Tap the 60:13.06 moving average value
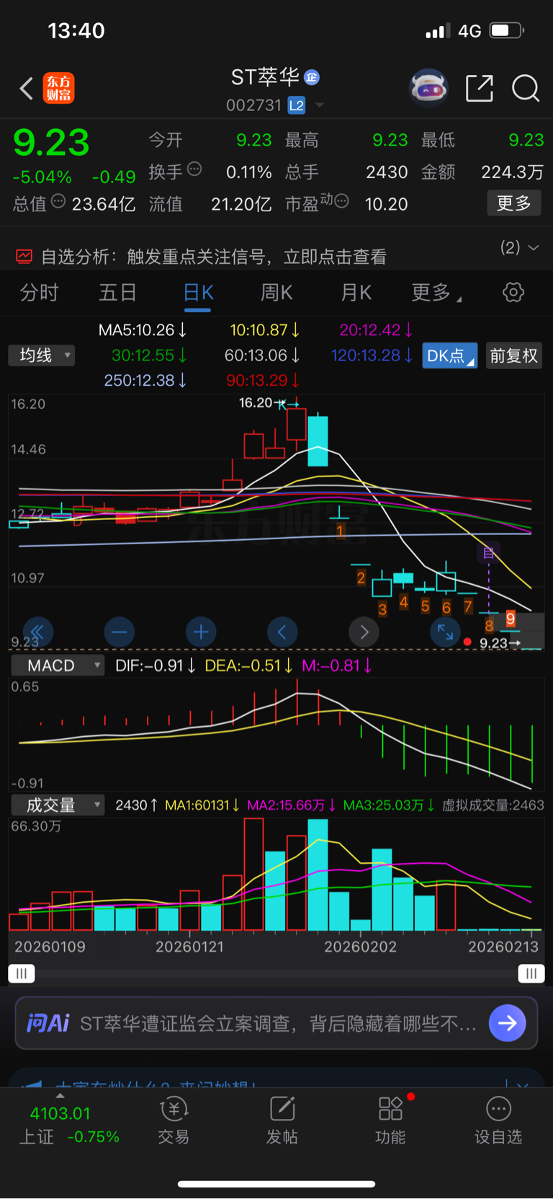 [x=262, y=355]
